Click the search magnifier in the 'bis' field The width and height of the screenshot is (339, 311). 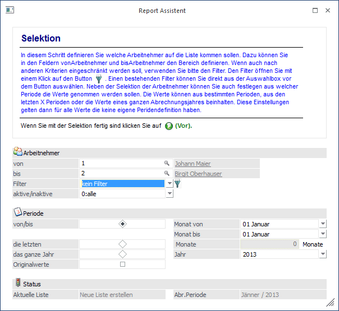pyautogui.click(x=166, y=174)
